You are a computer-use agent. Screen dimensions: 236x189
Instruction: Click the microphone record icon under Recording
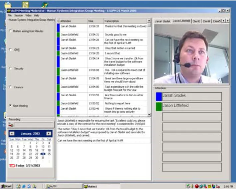coord(11,125)
